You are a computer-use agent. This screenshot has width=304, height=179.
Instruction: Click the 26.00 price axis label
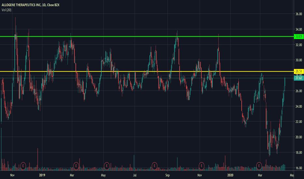[x=299, y=91]
